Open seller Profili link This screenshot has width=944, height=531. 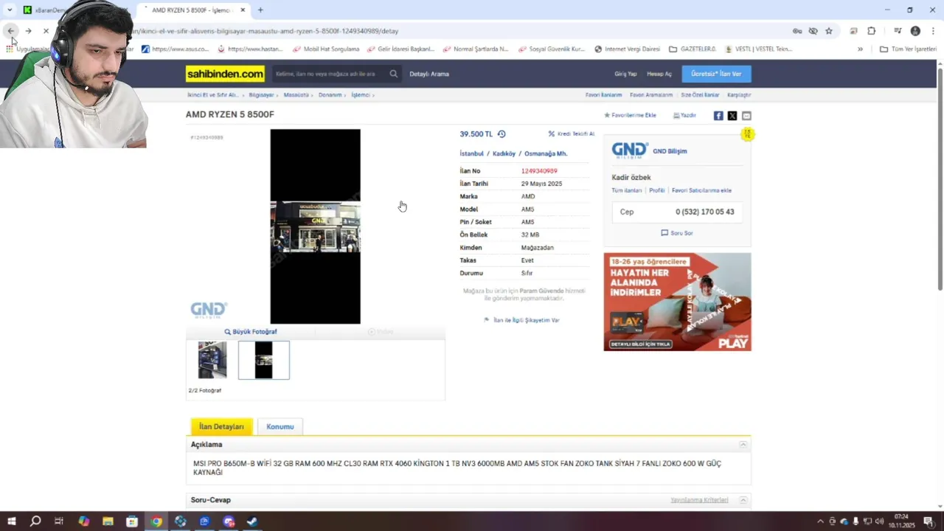[x=657, y=190]
